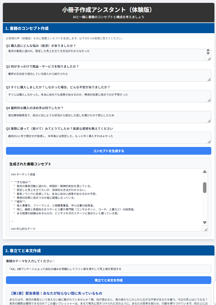Click inside the Q5 honest feedback answer field
Viewport: 216px width, 305px height.
(104, 138)
